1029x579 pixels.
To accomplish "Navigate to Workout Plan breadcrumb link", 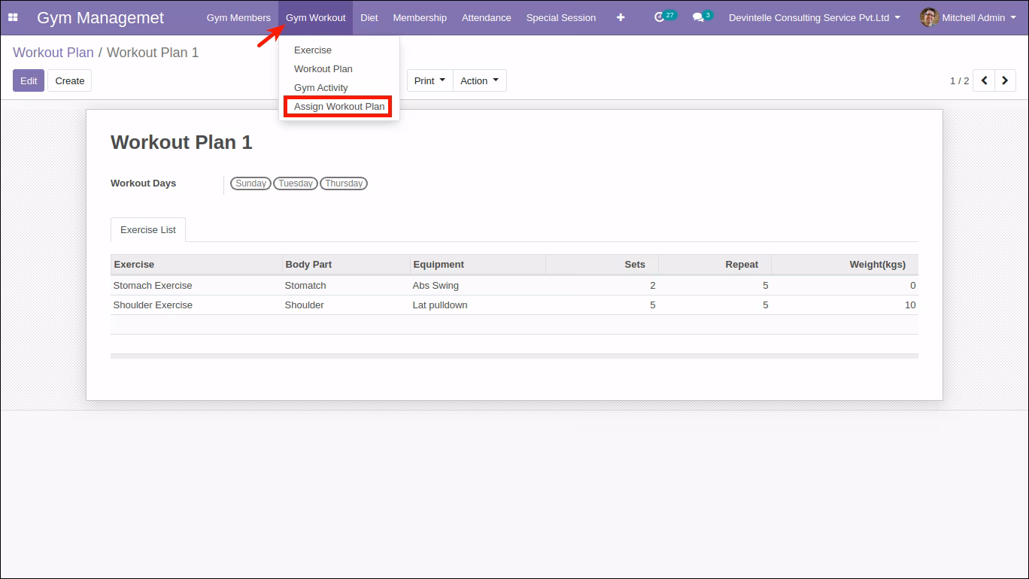I will pos(53,53).
